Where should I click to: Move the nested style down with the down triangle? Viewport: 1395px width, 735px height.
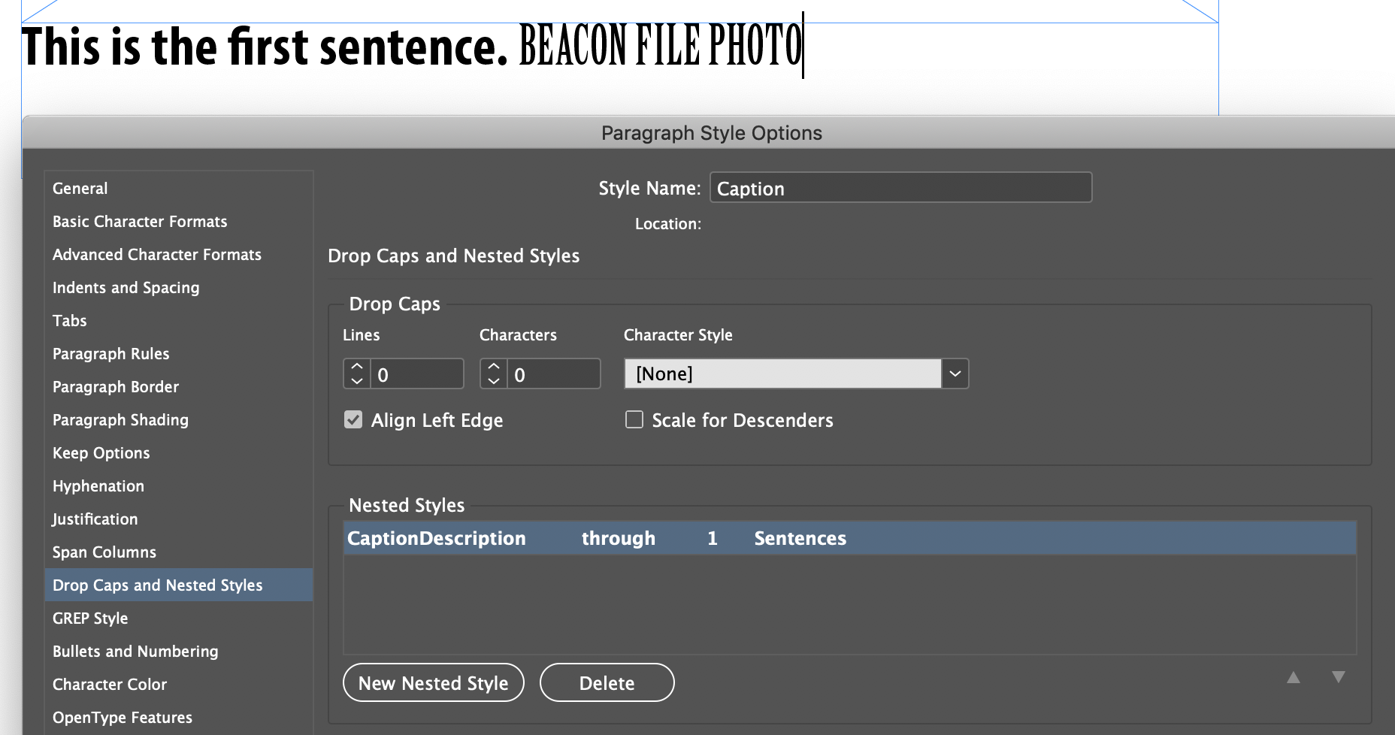(x=1339, y=677)
